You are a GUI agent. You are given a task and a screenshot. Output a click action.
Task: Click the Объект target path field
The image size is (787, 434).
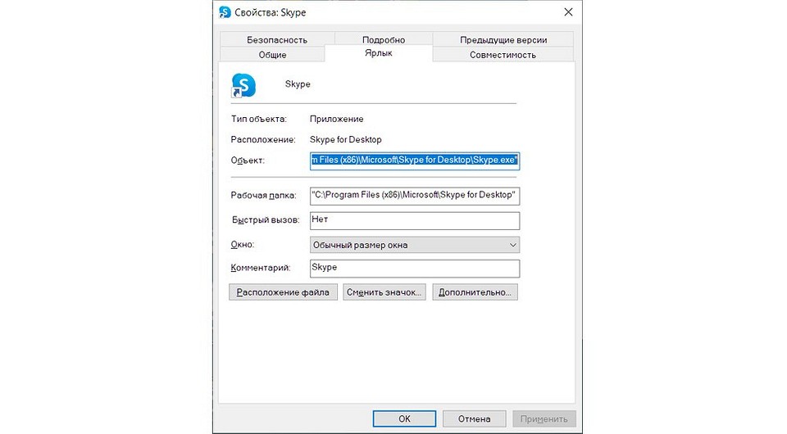[x=414, y=161]
